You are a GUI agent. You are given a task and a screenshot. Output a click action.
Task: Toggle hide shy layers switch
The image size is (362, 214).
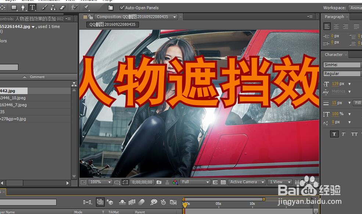[x=122, y=202]
